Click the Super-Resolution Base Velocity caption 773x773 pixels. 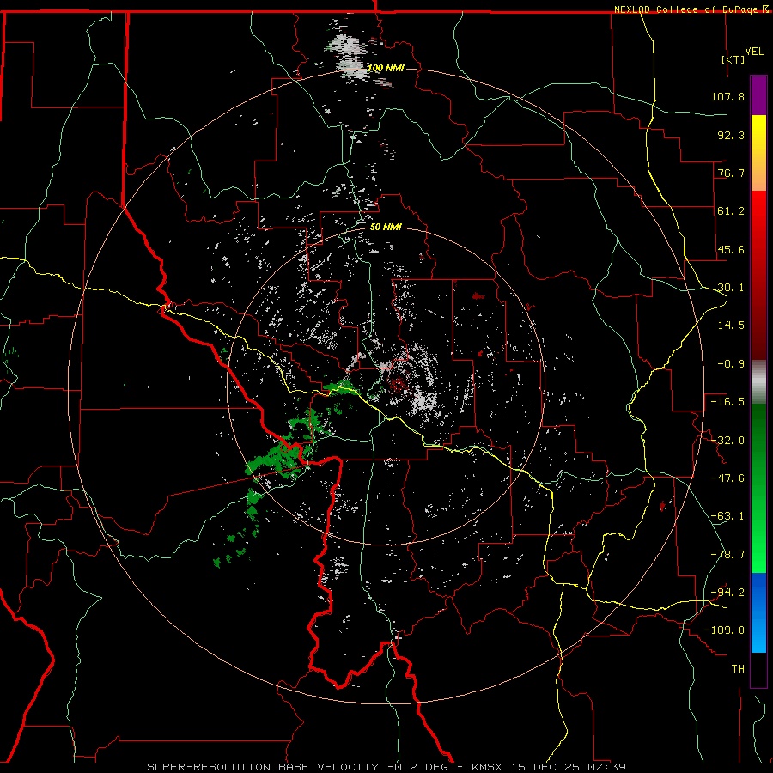coord(386,767)
